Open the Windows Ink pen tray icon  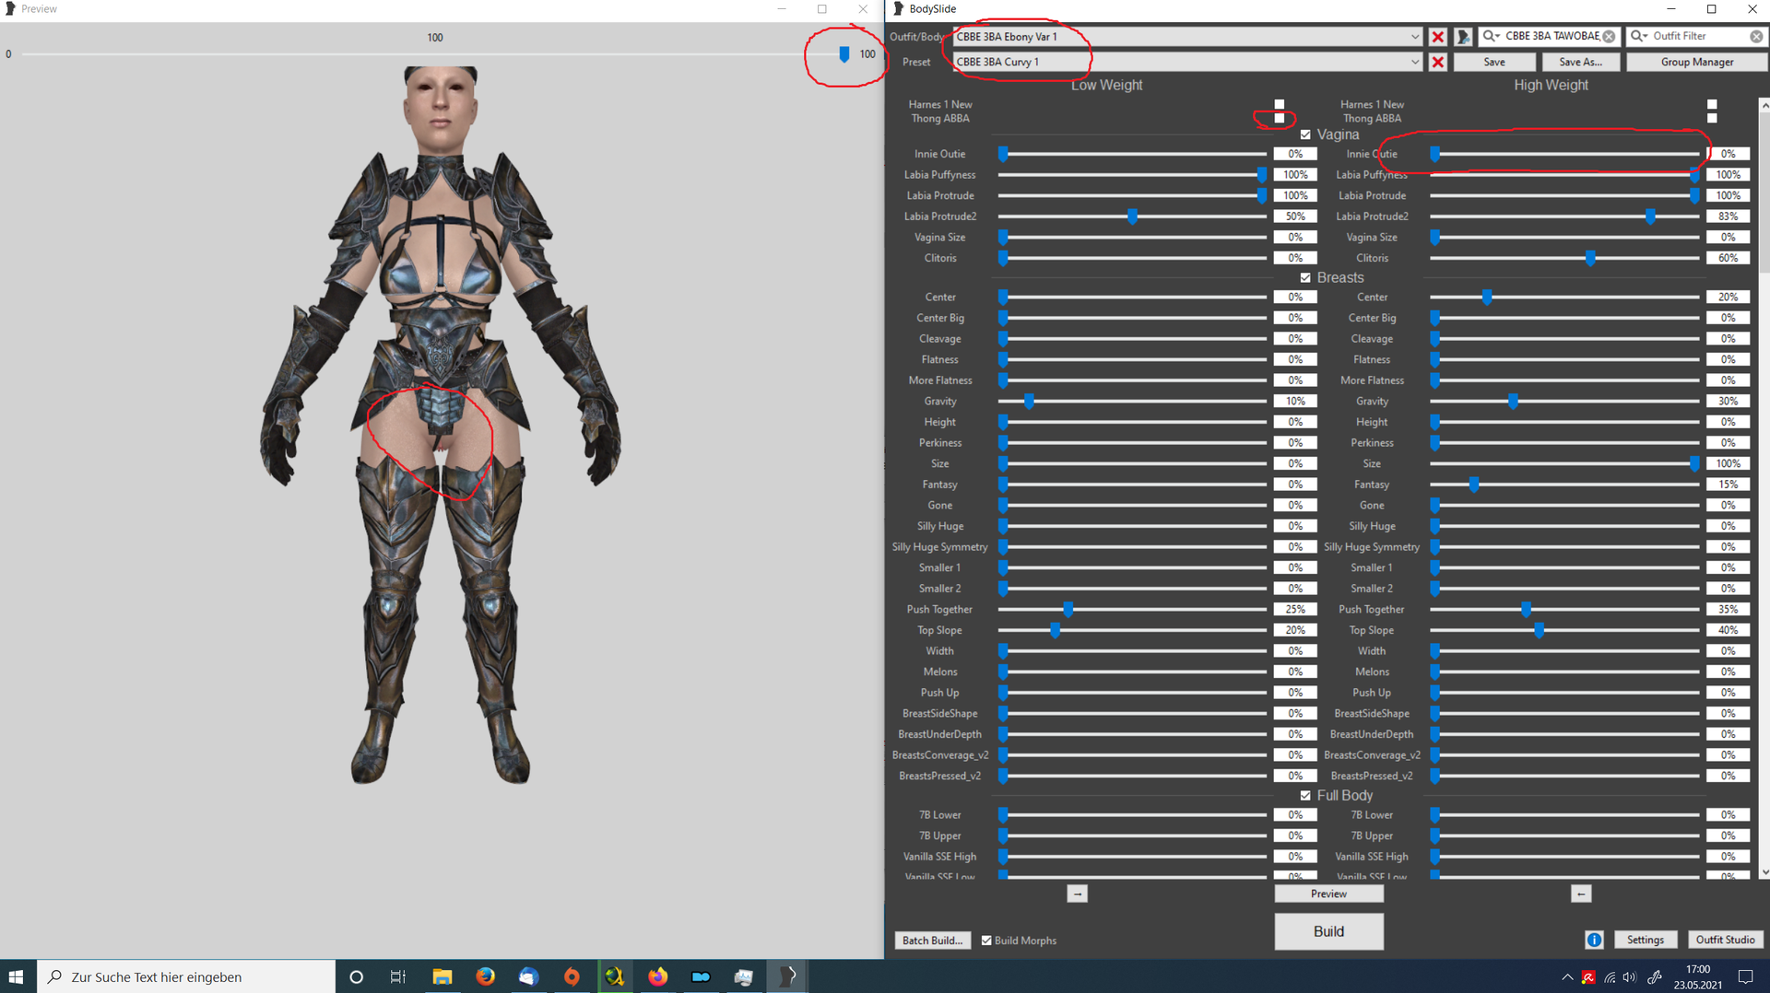pyautogui.click(x=1654, y=976)
